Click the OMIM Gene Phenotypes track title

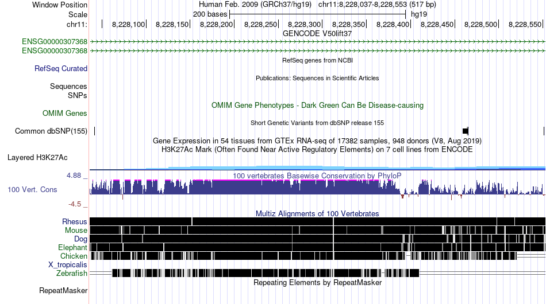[317, 106]
